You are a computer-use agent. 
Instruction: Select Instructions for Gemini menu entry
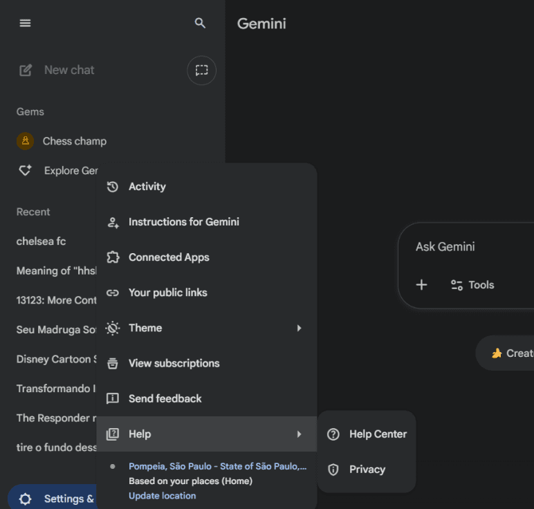click(x=207, y=222)
